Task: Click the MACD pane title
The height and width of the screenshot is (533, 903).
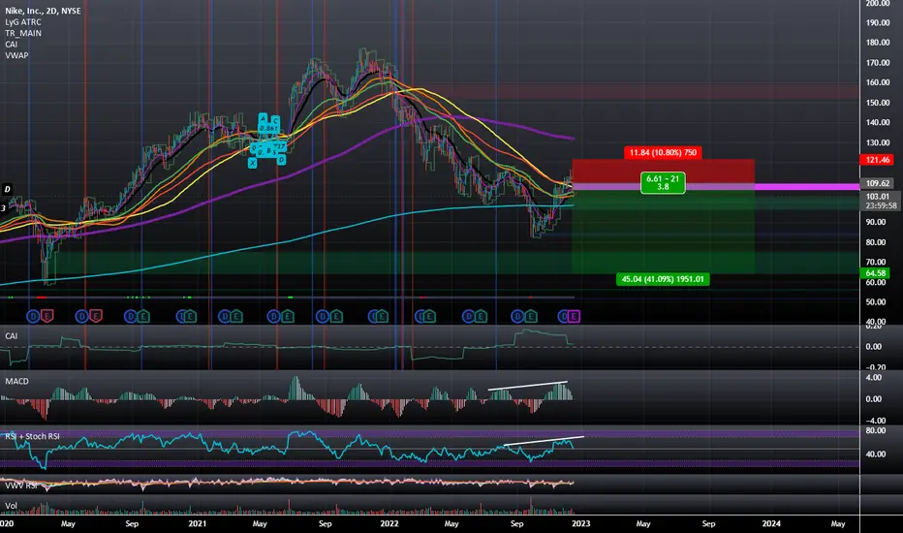Action: tap(16, 382)
